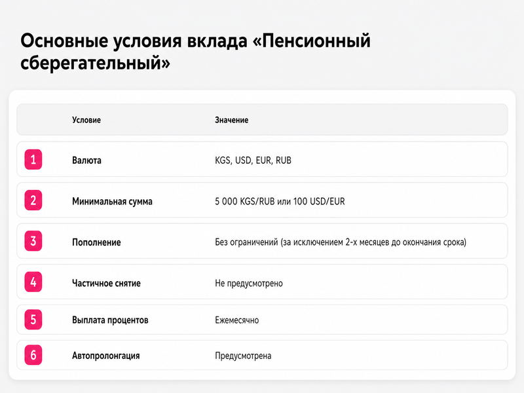Image resolution: width=524 pixels, height=393 pixels.
Task: Click the pink number 1 badge
Action: [x=33, y=159]
